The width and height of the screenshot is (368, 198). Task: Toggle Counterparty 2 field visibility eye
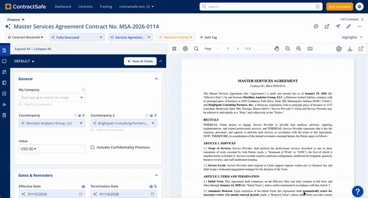coord(151,115)
